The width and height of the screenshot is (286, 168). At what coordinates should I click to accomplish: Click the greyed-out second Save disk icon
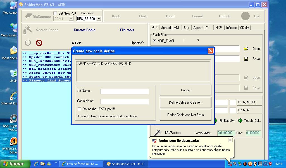[x=246, y=88]
